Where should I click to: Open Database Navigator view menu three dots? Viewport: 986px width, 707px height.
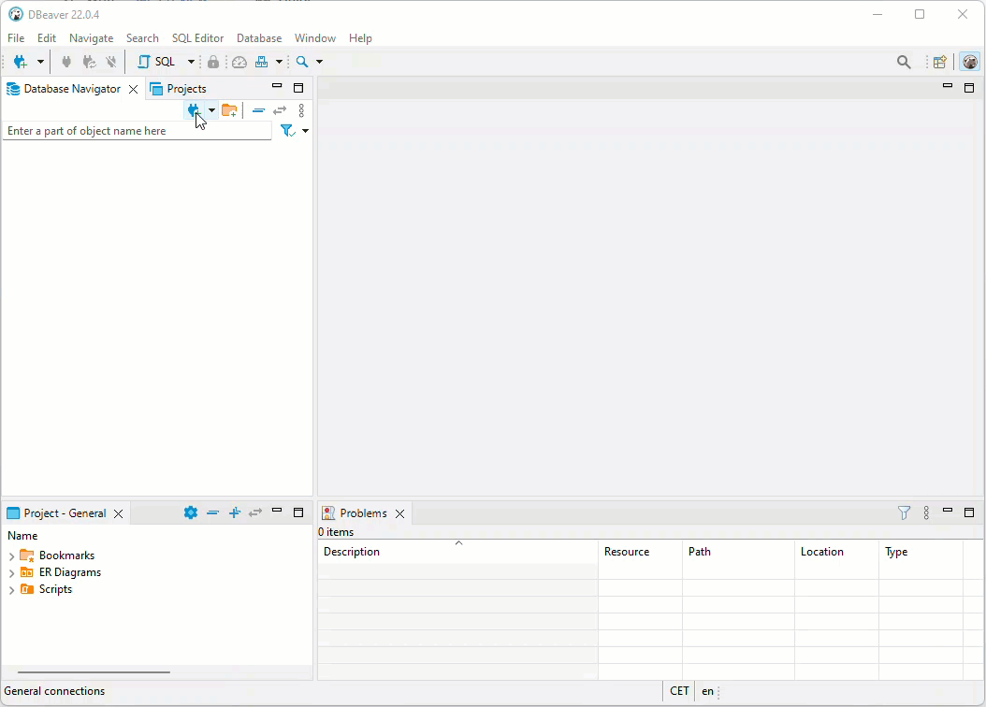[x=301, y=110]
